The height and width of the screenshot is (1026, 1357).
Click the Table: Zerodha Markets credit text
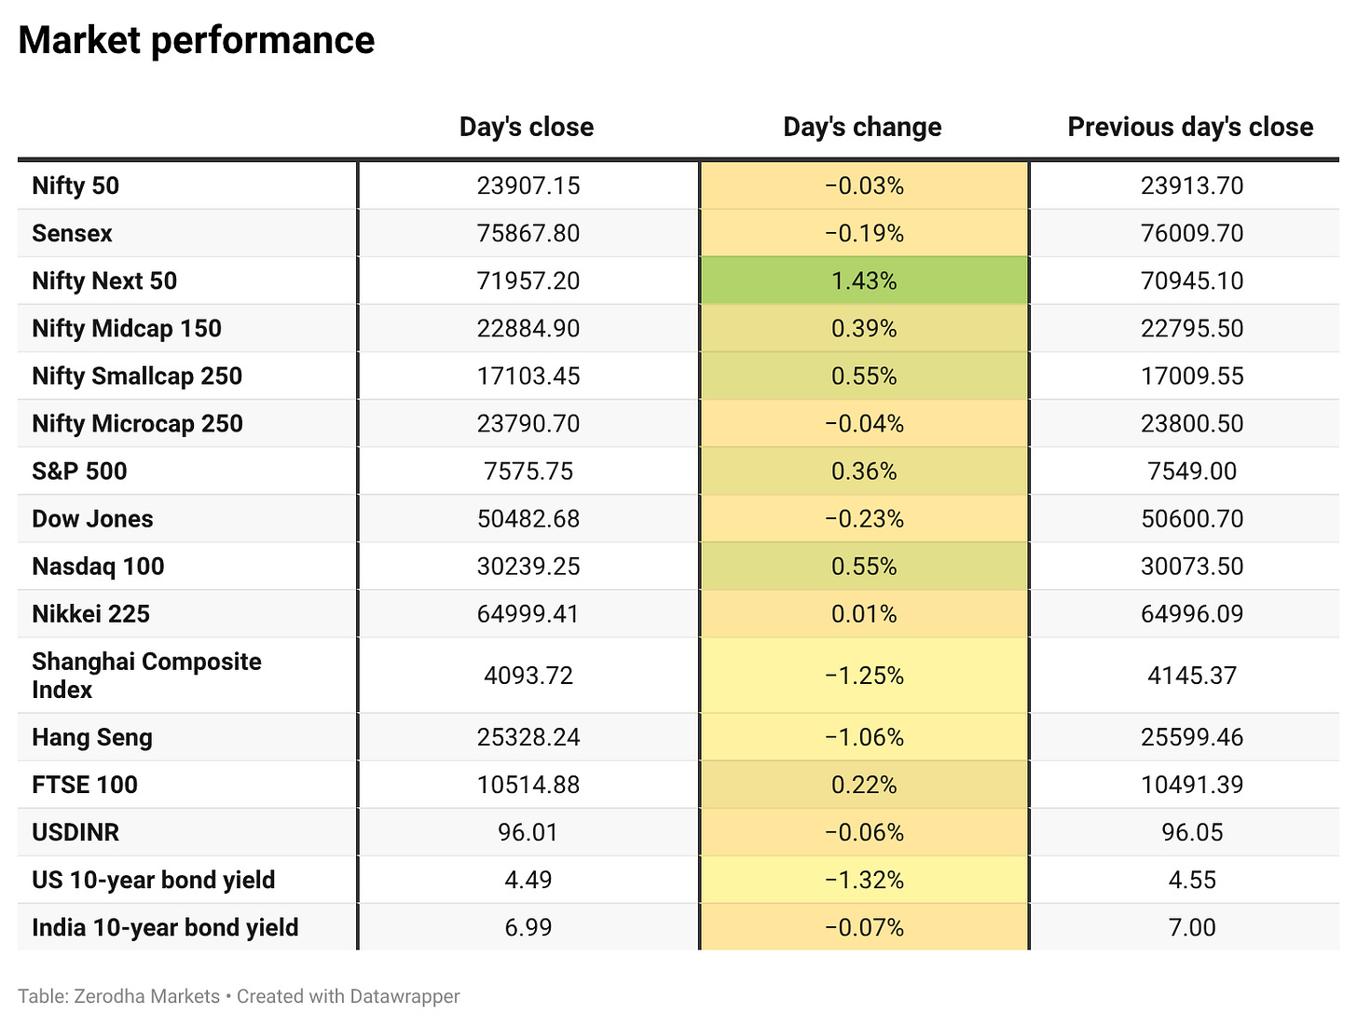(118, 996)
